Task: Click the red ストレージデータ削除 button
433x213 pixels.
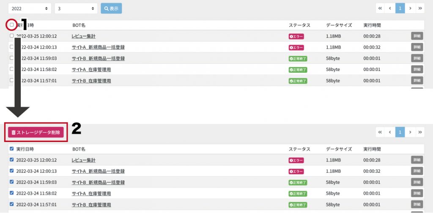Action: click(x=36, y=132)
